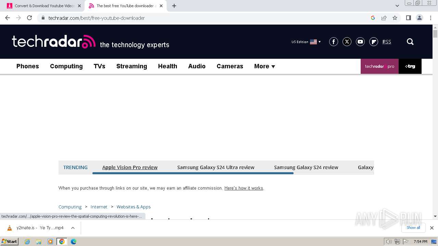The height and width of the screenshot is (246, 438).
Task: Launch Internet Explorer from the taskbar
Action: click(x=27, y=242)
